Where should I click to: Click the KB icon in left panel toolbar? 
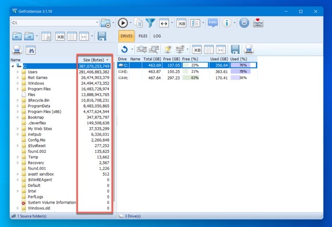coord(60,36)
